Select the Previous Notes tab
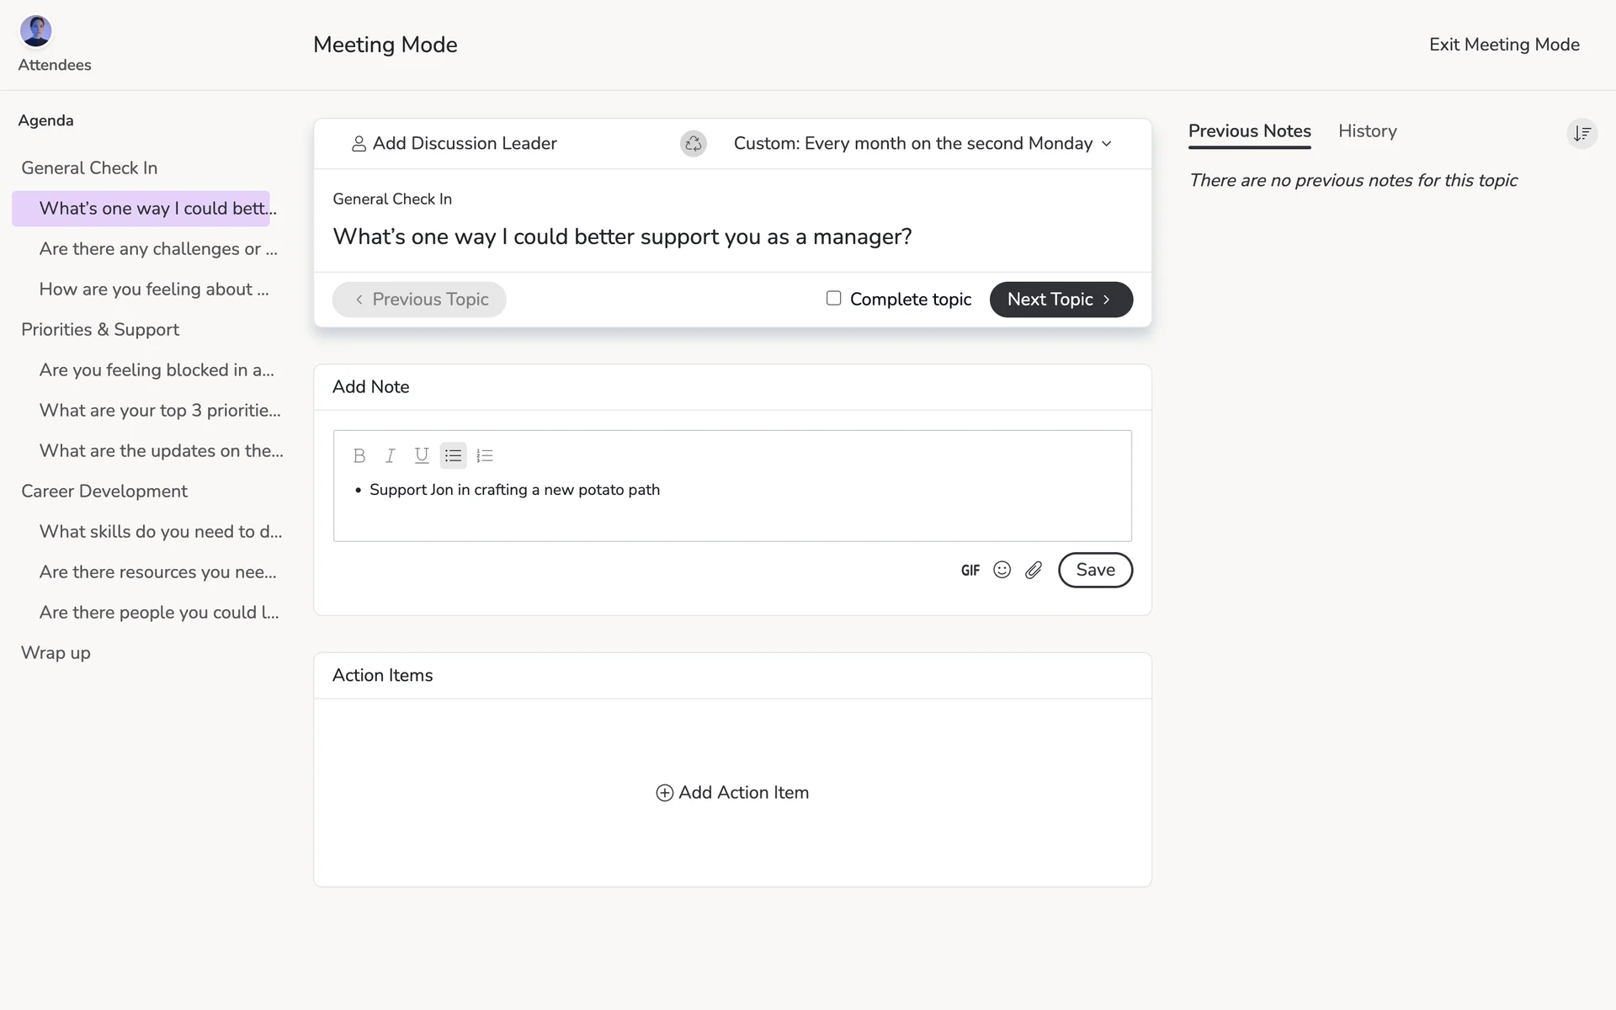 tap(1249, 131)
